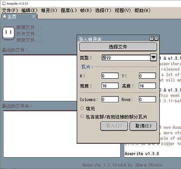
Task: Click the 新建文件... link
Action: tap(29, 27)
